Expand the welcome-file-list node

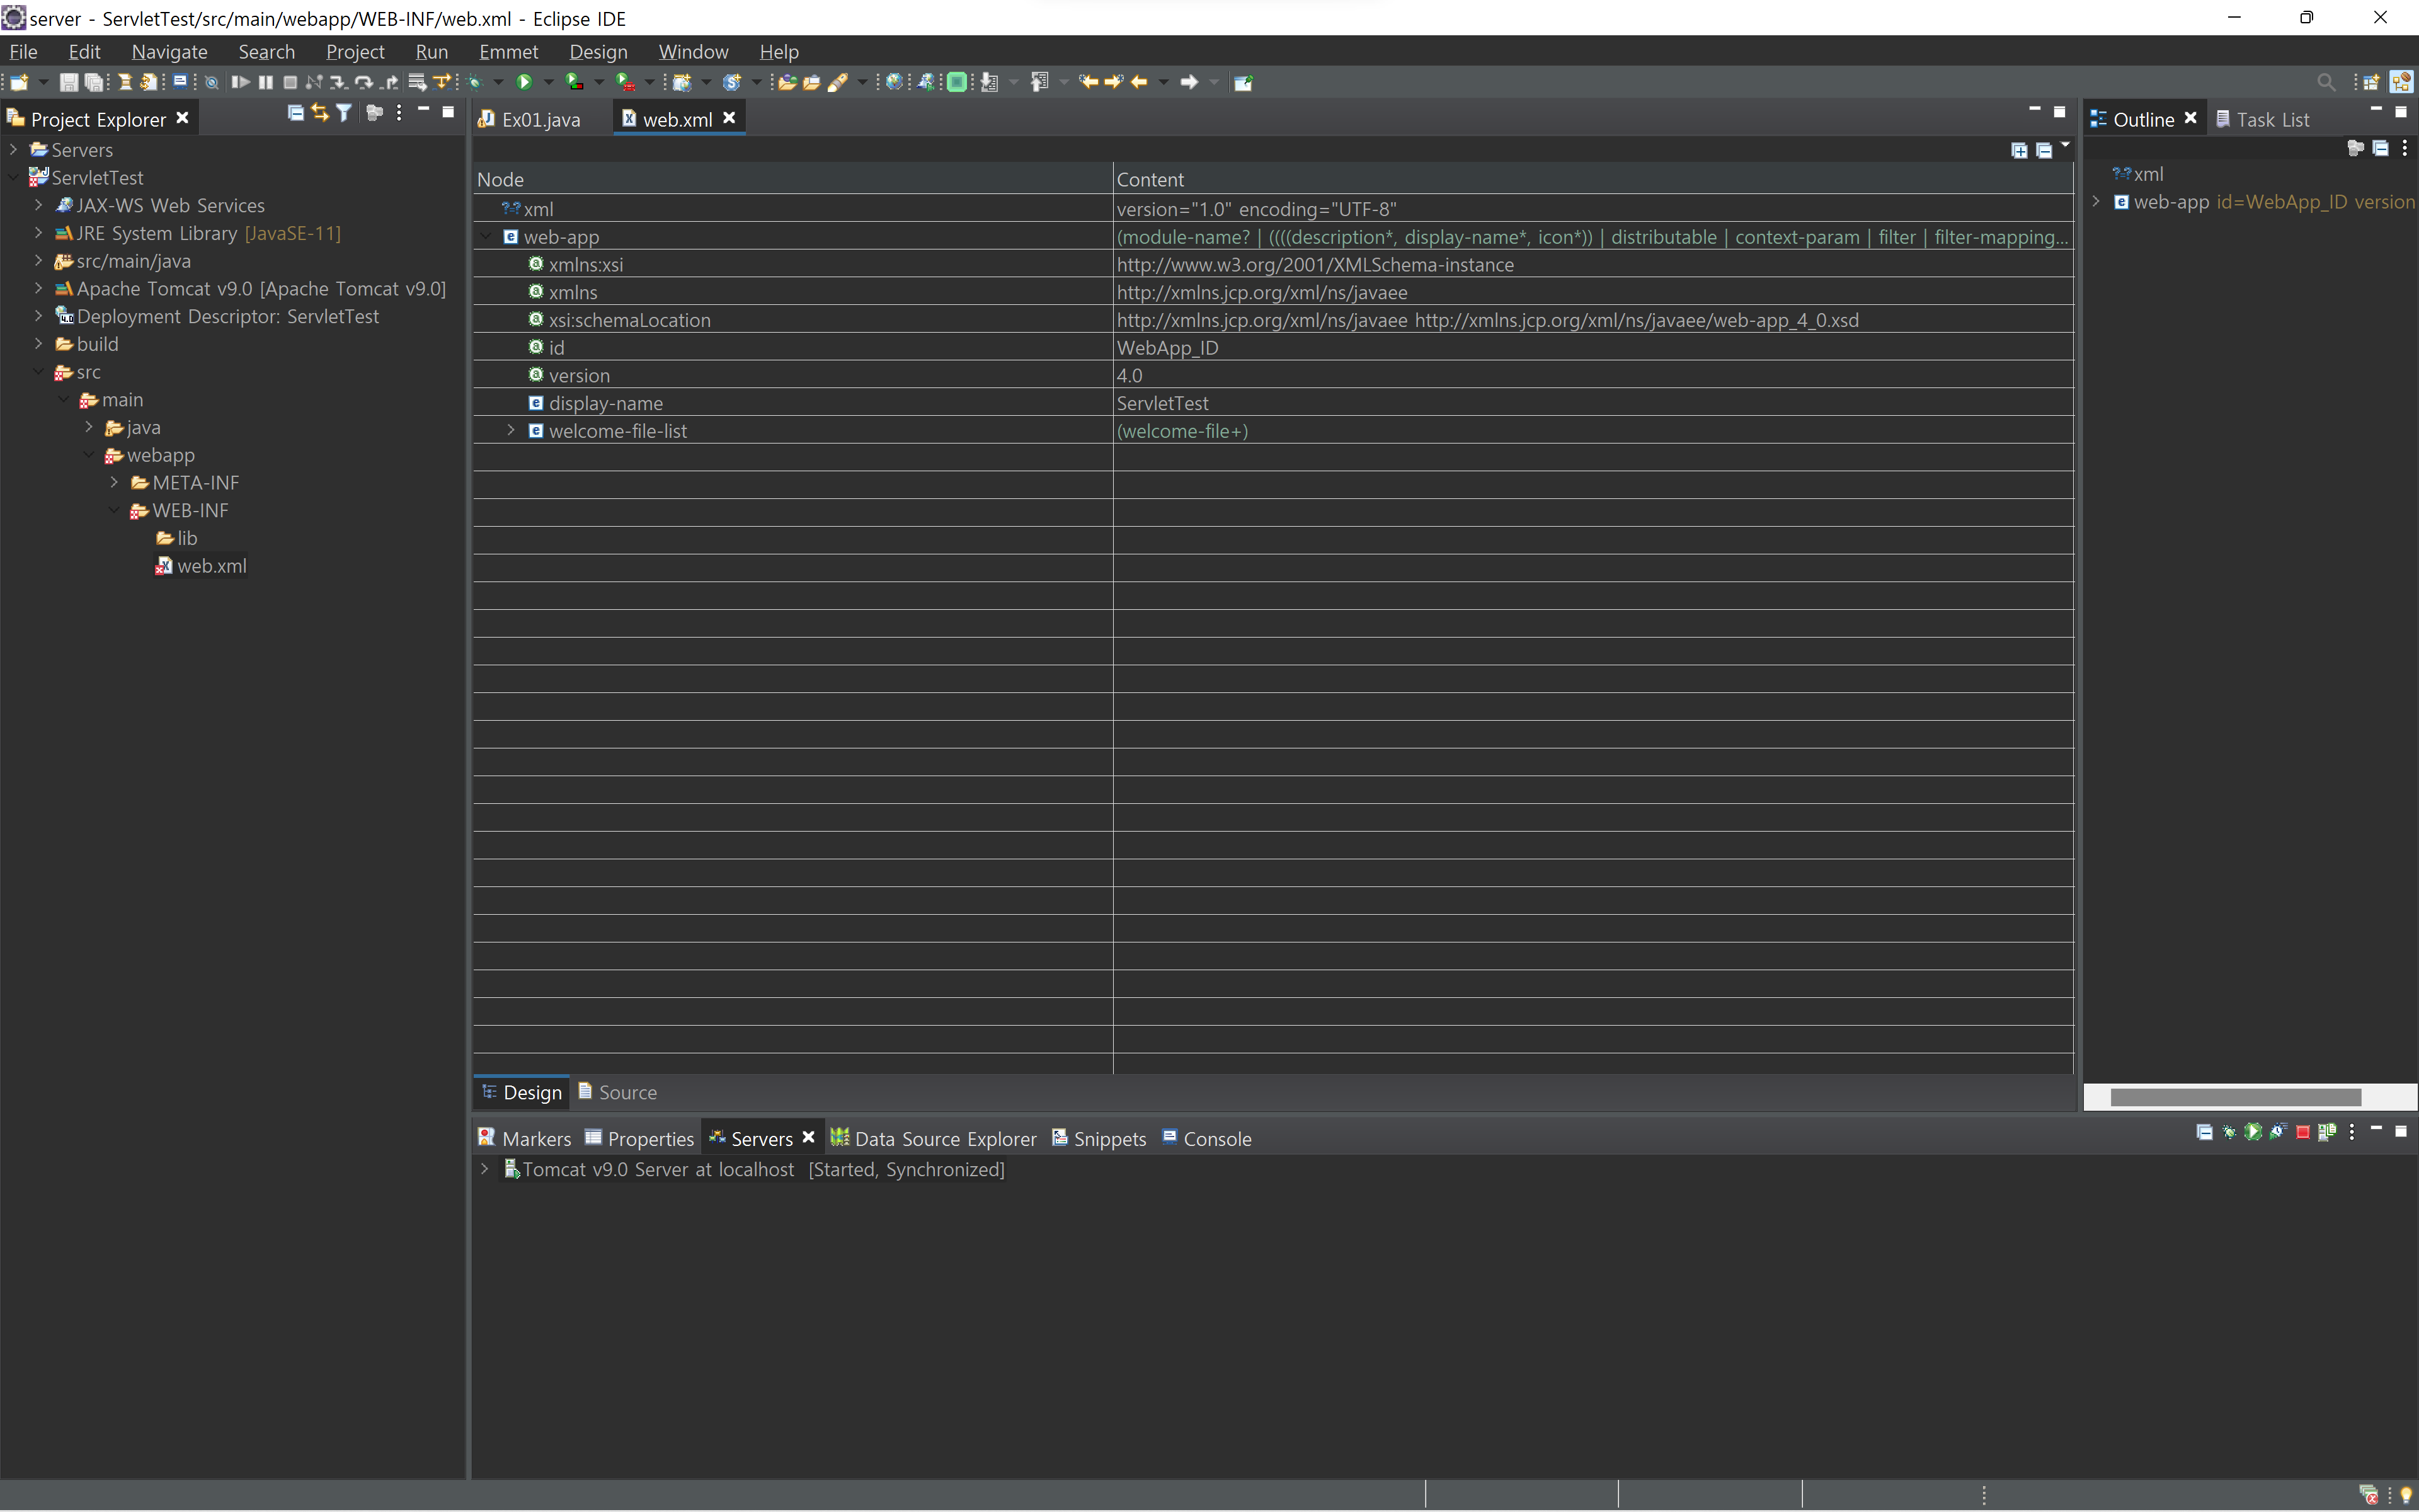511,431
